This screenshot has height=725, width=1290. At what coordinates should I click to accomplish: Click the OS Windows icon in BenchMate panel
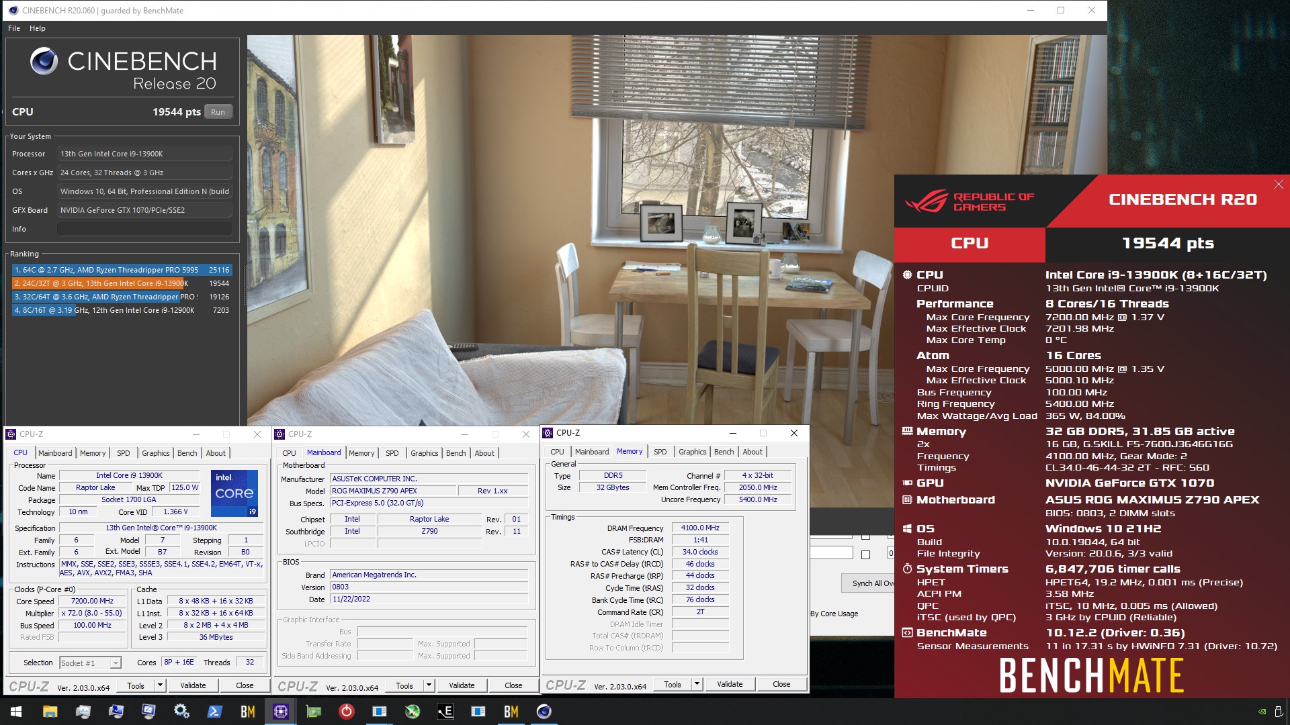click(907, 529)
